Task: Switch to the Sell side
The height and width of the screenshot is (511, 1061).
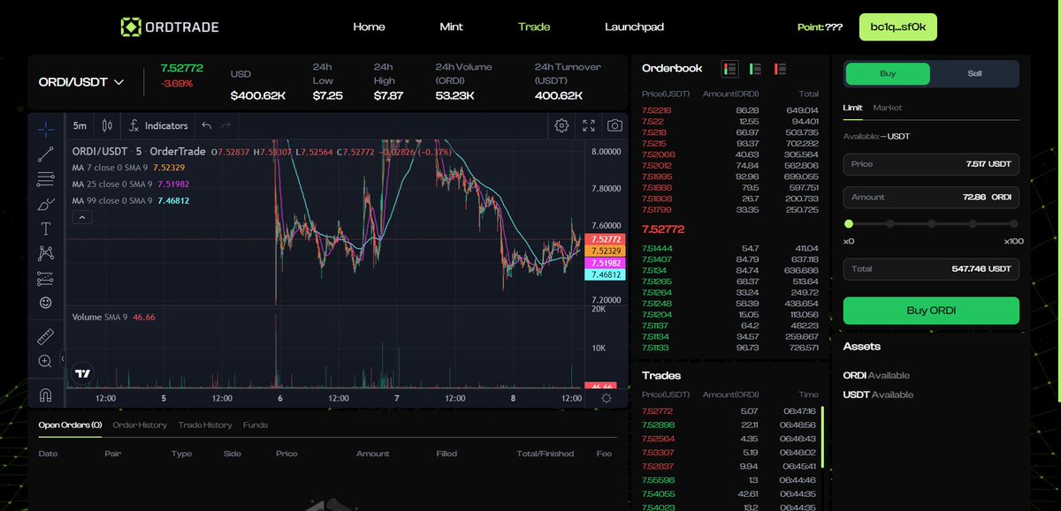Action: point(973,74)
